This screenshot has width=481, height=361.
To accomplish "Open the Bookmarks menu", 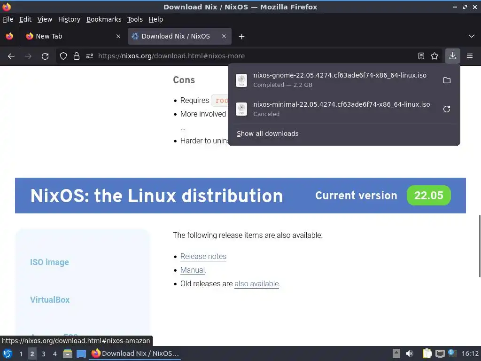I will tap(104, 19).
